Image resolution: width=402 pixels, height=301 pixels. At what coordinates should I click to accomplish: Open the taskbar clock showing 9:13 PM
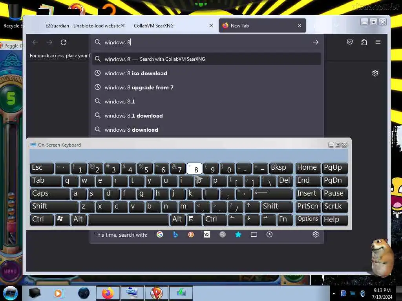[382, 294]
